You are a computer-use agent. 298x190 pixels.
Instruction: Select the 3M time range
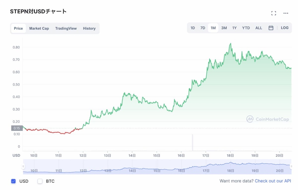click(224, 28)
